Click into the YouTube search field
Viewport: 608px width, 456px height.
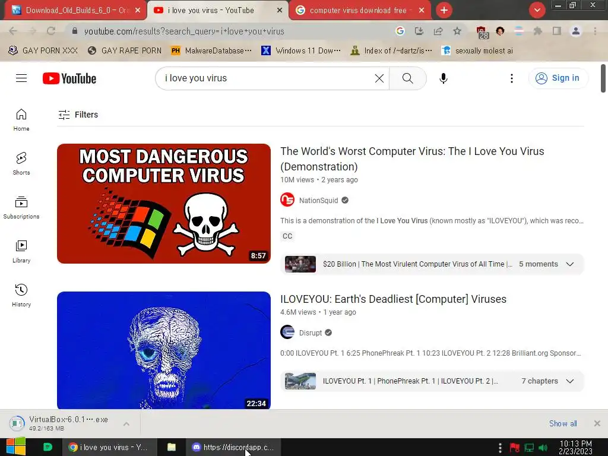pyautogui.click(x=268, y=78)
